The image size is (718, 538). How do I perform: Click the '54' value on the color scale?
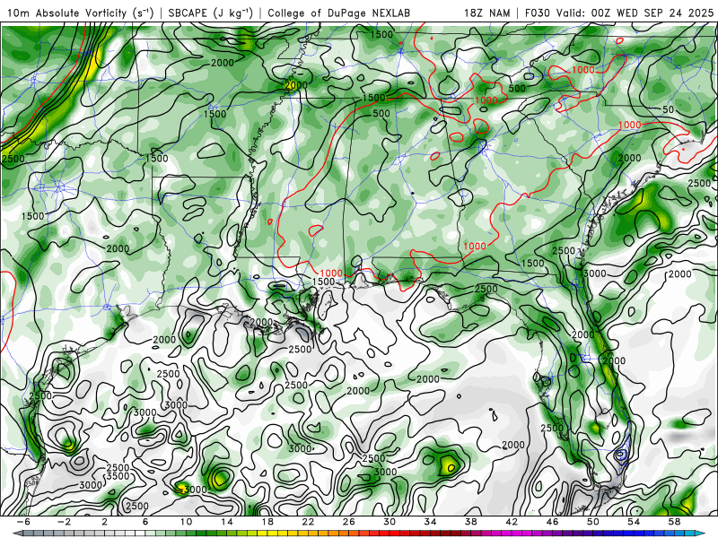[634, 522]
